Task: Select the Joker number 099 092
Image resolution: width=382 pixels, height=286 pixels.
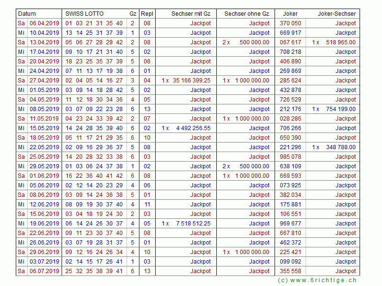Action: click(290, 262)
